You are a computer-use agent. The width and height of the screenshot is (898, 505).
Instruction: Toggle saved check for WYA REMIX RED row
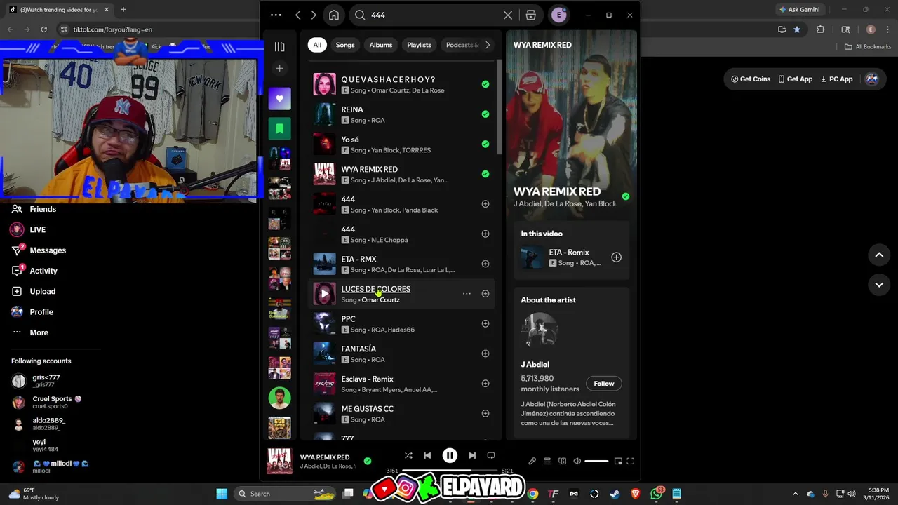485,174
